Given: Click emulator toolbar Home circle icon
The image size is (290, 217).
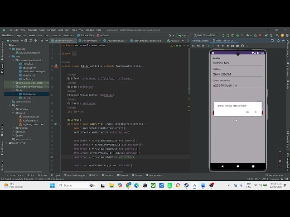Looking at the screenshot, I should click(222, 46).
